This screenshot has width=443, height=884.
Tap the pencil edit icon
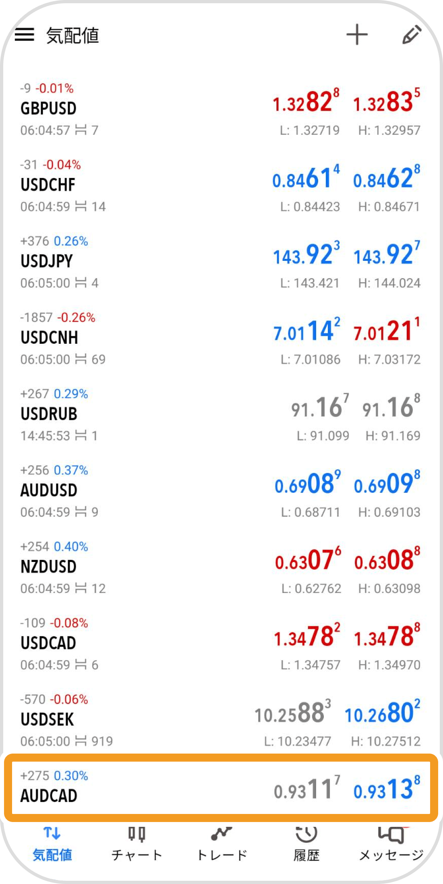click(412, 35)
